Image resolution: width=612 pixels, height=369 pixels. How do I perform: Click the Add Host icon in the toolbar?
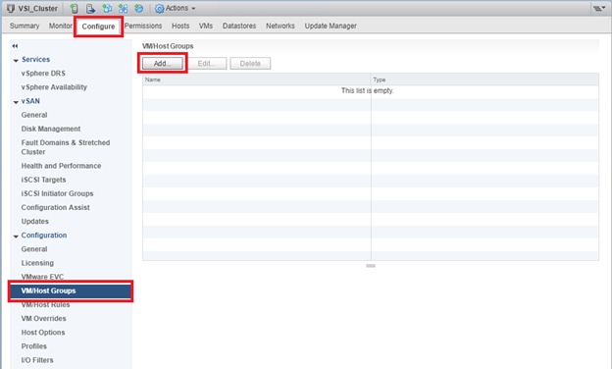75,8
